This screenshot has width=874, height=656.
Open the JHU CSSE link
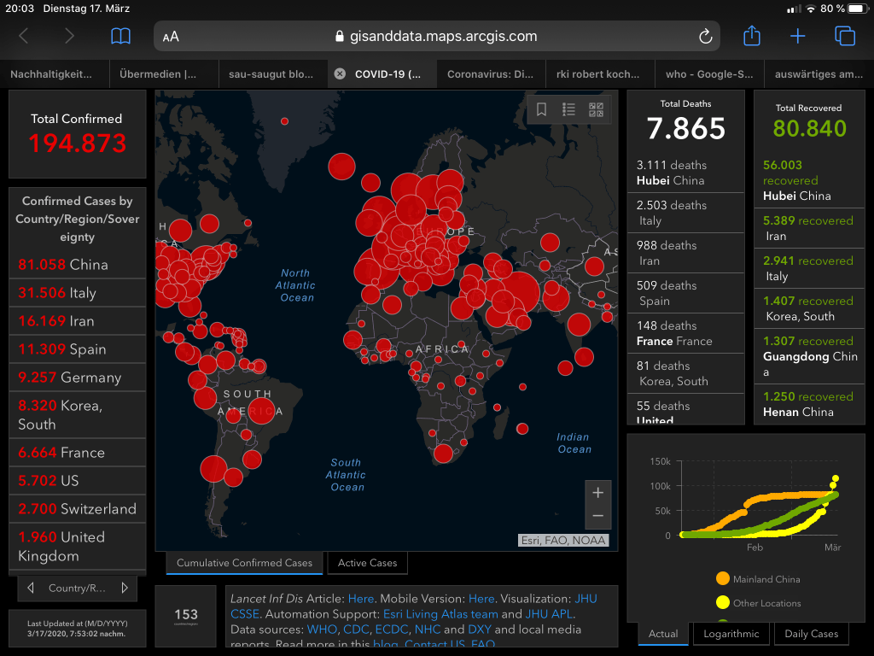(x=586, y=599)
